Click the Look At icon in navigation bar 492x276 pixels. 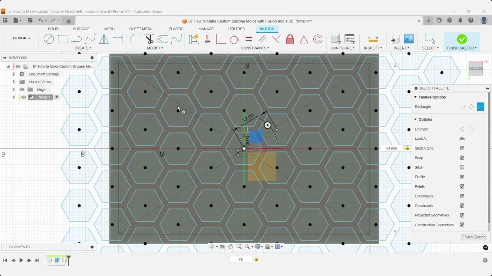pyautogui.click(x=222, y=247)
